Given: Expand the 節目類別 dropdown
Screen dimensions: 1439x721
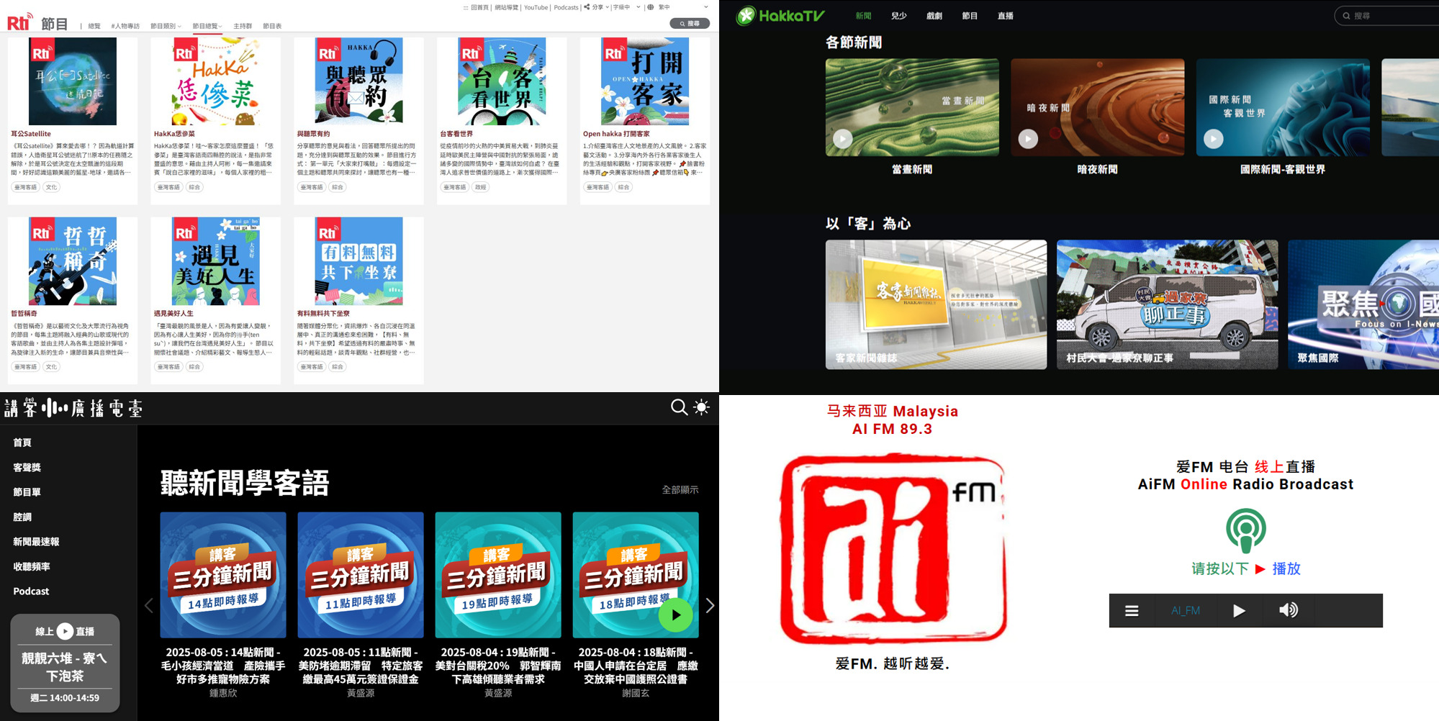Looking at the screenshot, I should (166, 26).
